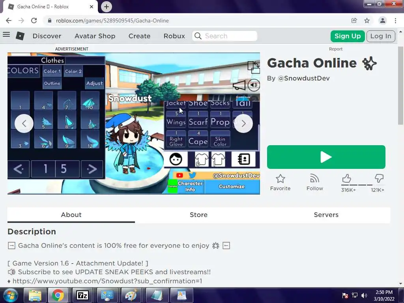Close the Gacha Online tab

click(92, 7)
